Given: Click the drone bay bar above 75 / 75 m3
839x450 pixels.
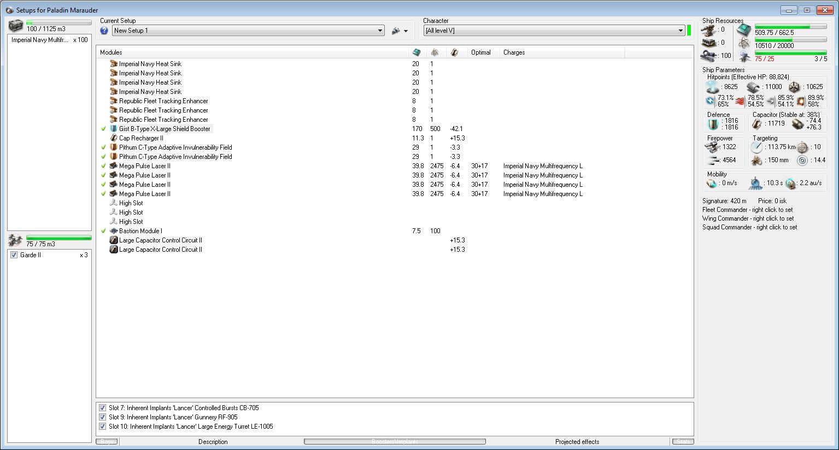Looking at the screenshot, I should tap(59, 238).
